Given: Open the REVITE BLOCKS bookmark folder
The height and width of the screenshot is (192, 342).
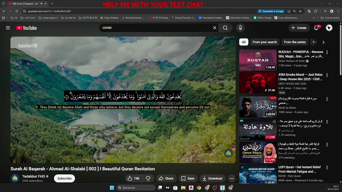Looking at the screenshot, I should pyautogui.click(x=88, y=18).
